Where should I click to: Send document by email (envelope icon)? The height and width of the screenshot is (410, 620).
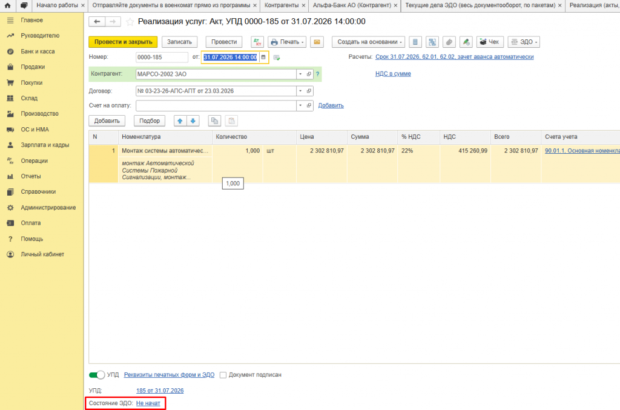[x=317, y=42]
